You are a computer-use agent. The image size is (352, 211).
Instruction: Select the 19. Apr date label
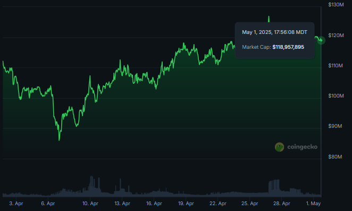tap(186, 204)
